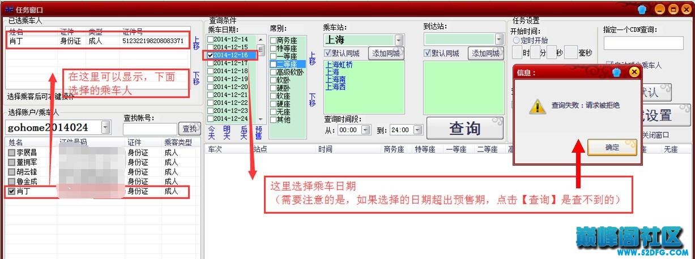Open the 到达站 dropdown arrow
Viewport: 695px width, 259px height.
[x=499, y=40]
